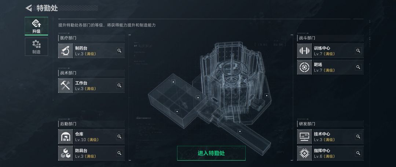This screenshot has width=396, height=167.
Task: Select the 技术中心 monitor icon
Action: [304, 137]
